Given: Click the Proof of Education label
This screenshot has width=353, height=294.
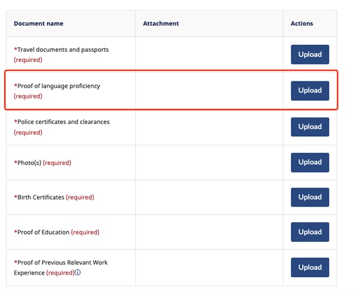Looking at the screenshot, I should (42, 232).
